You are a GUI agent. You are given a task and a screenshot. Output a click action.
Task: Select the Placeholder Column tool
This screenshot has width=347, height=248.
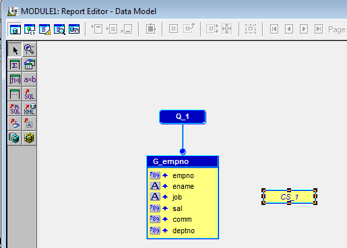[15, 94]
